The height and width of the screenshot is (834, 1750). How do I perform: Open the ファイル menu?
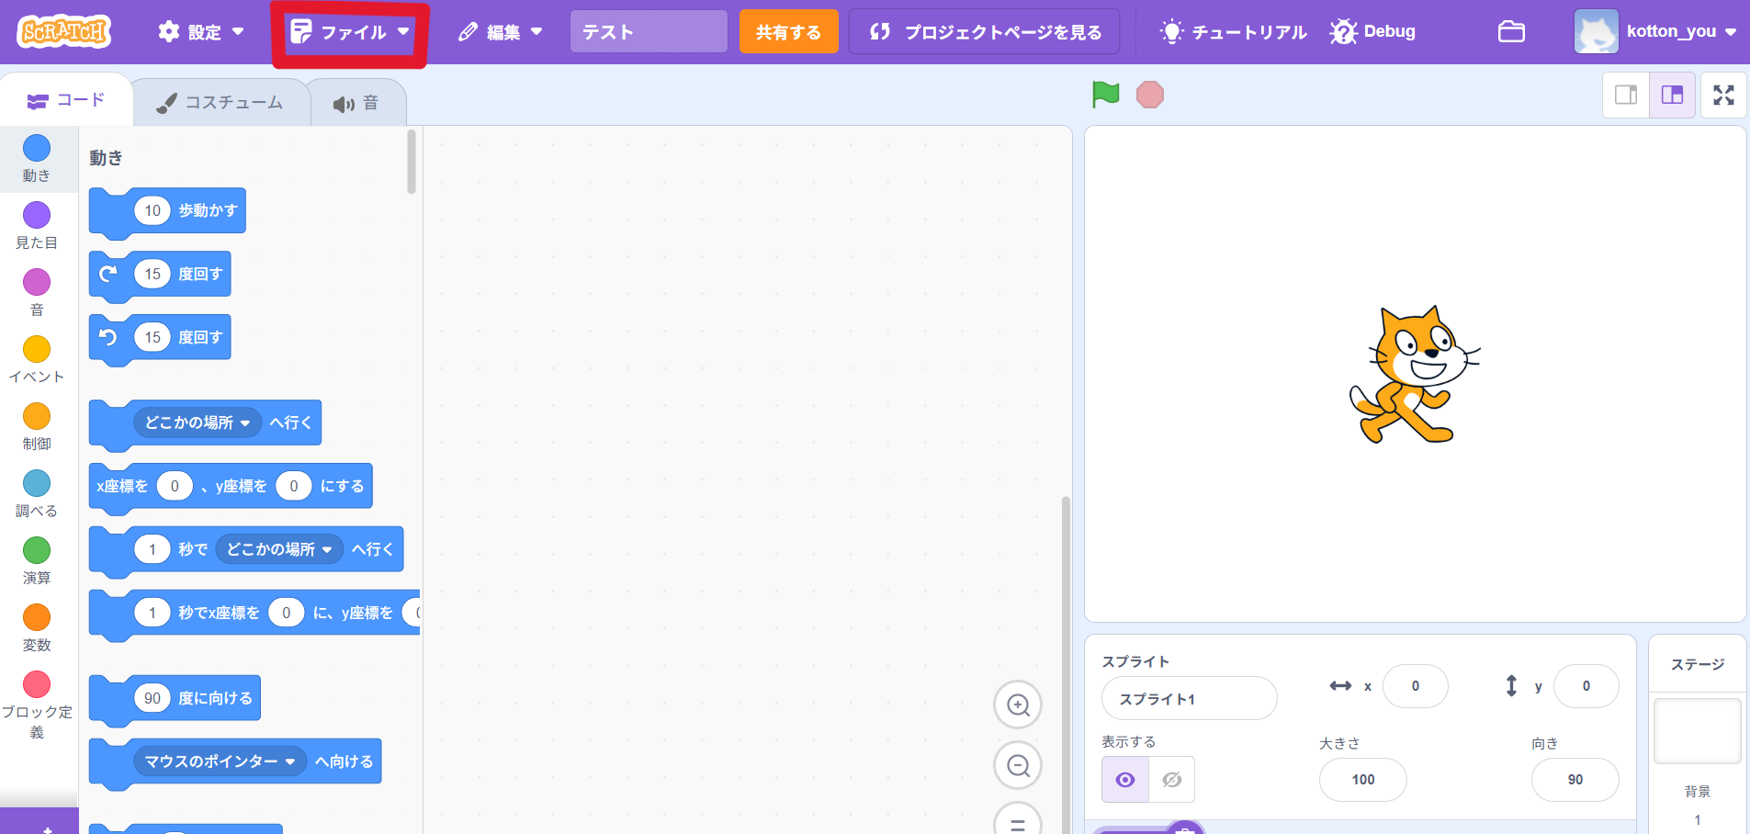(x=350, y=33)
